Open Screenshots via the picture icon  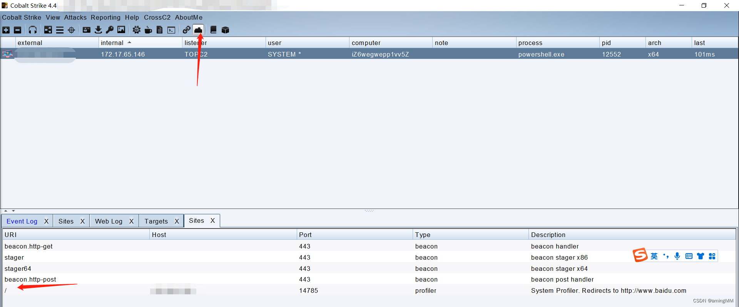(x=121, y=30)
